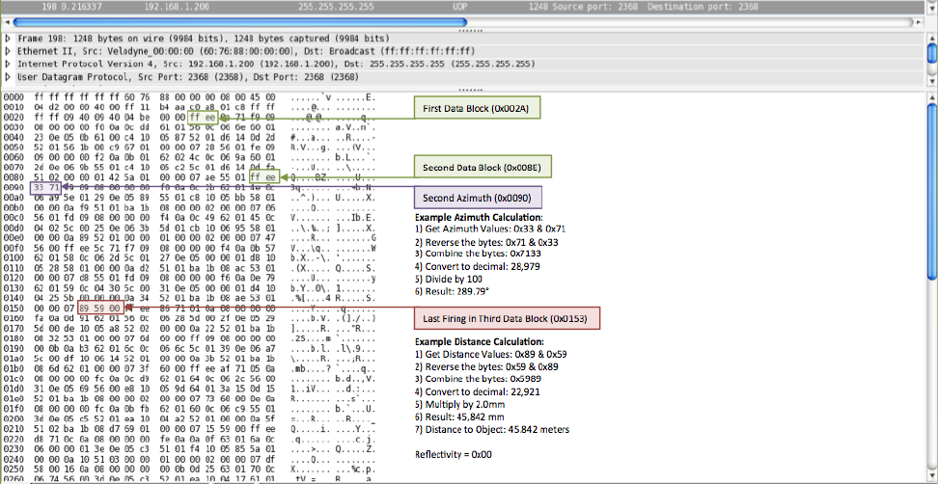
Task: Click hex offset 0170
Action: [x=13, y=328]
